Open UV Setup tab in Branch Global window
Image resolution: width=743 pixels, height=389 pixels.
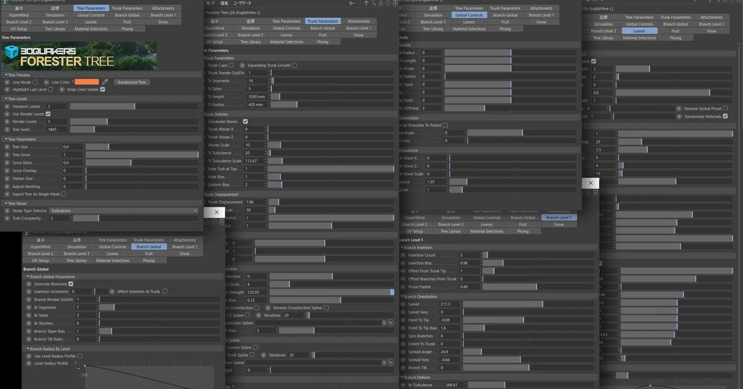(x=41, y=260)
